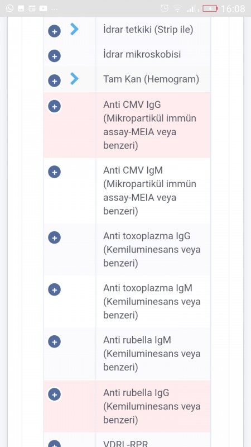Tap plus icon beside İdrar mikroskobisi
The height and width of the screenshot is (447, 251).
tap(54, 56)
